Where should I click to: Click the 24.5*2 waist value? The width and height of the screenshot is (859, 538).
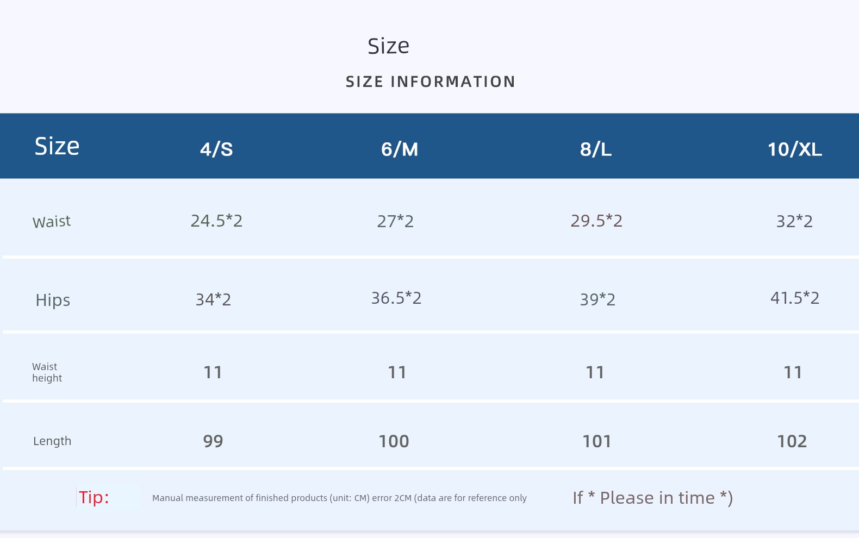[x=216, y=221]
